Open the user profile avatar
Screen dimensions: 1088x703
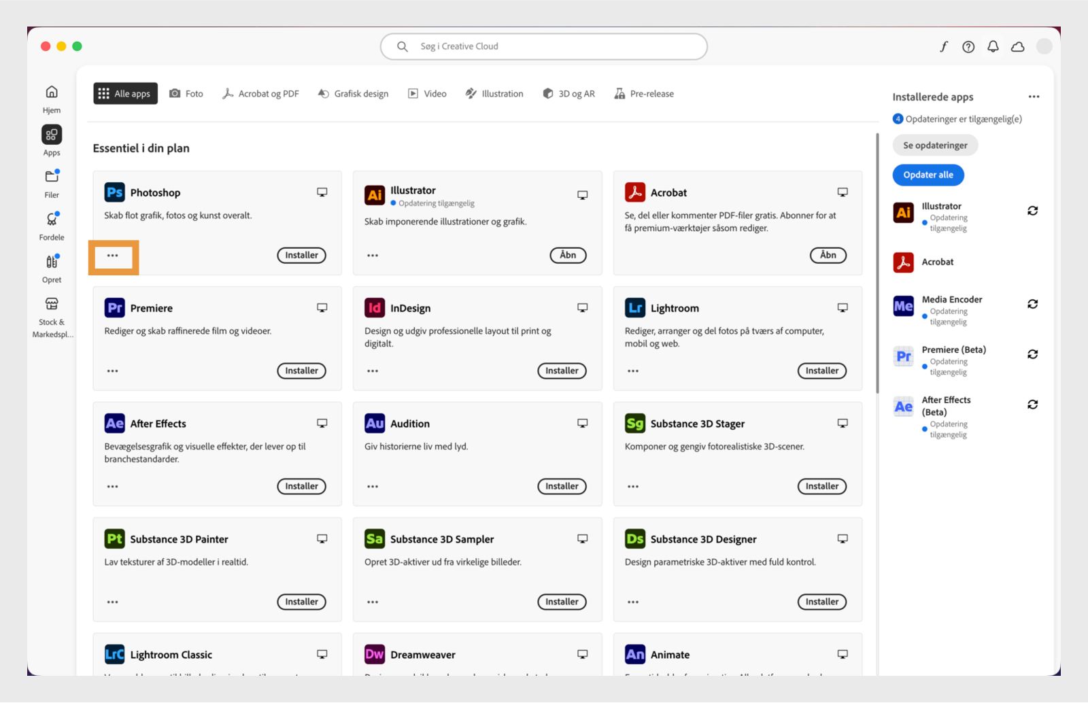click(1044, 46)
